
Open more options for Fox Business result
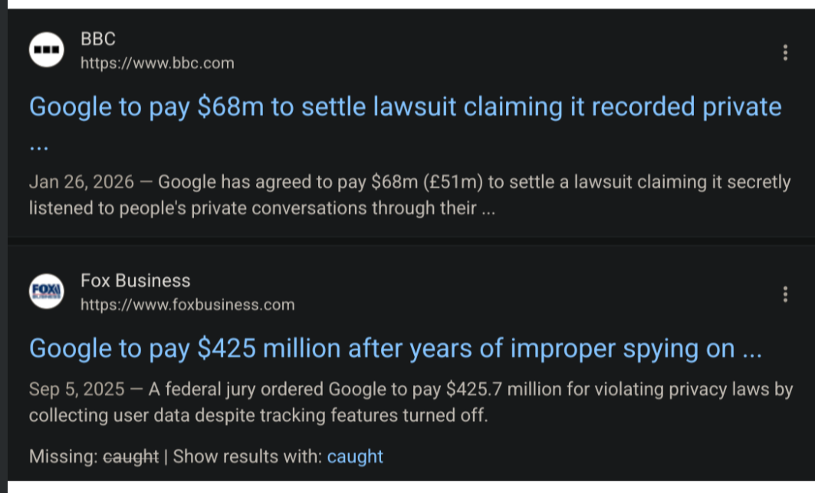tap(784, 294)
